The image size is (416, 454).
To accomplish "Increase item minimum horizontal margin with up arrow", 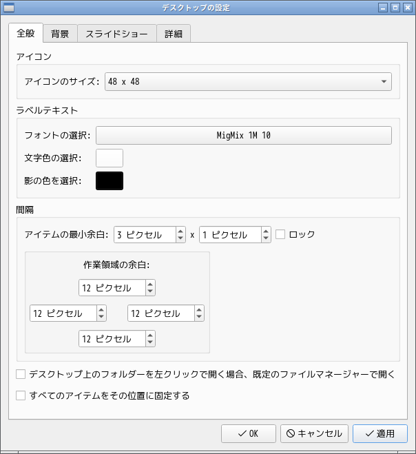I will pos(181,231).
